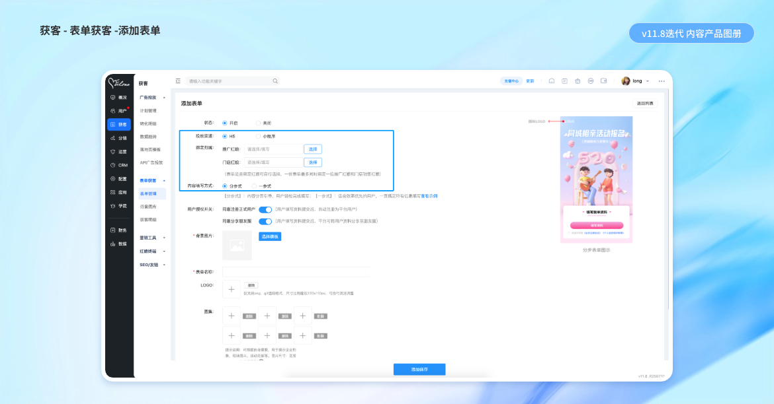The height and width of the screenshot is (404, 774).
Task: Focus the 推广红娘 input field
Action: (273, 149)
